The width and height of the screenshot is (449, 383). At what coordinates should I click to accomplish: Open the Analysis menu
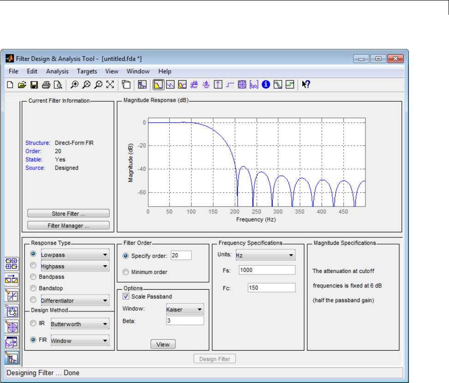click(x=57, y=71)
